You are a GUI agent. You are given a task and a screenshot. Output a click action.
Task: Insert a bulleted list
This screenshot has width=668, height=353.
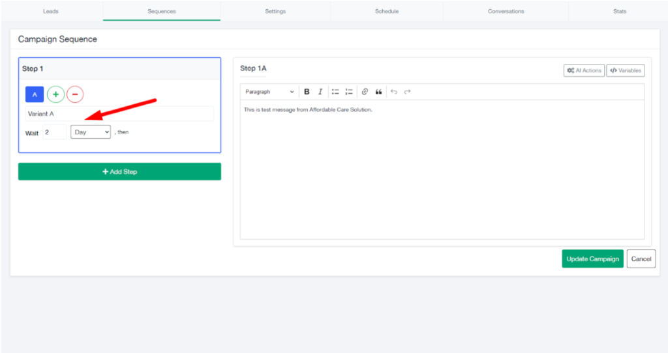coord(335,92)
